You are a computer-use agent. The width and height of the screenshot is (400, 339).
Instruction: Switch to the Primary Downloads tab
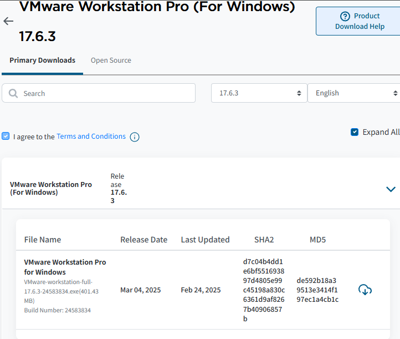(42, 60)
